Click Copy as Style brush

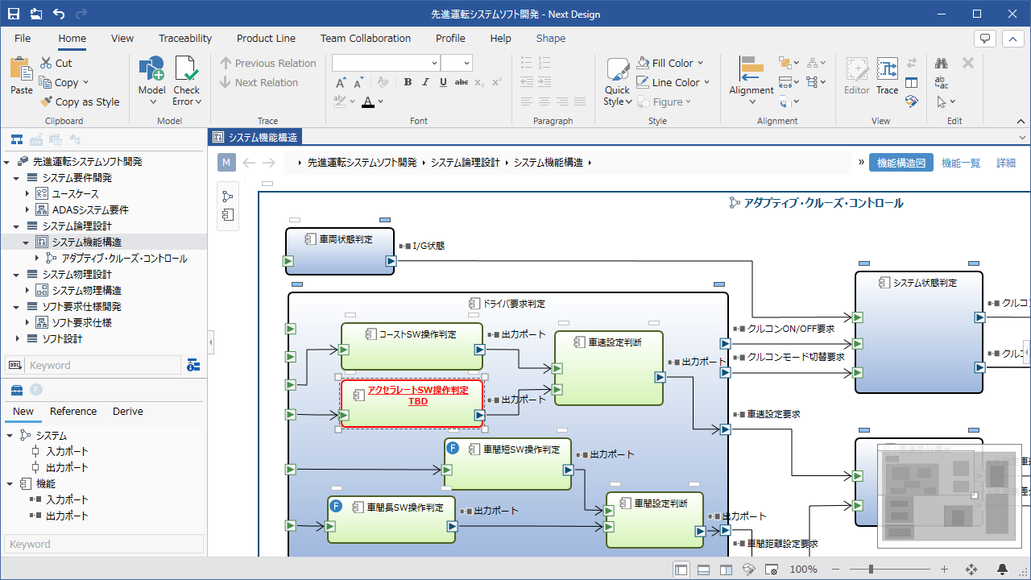[79, 101]
